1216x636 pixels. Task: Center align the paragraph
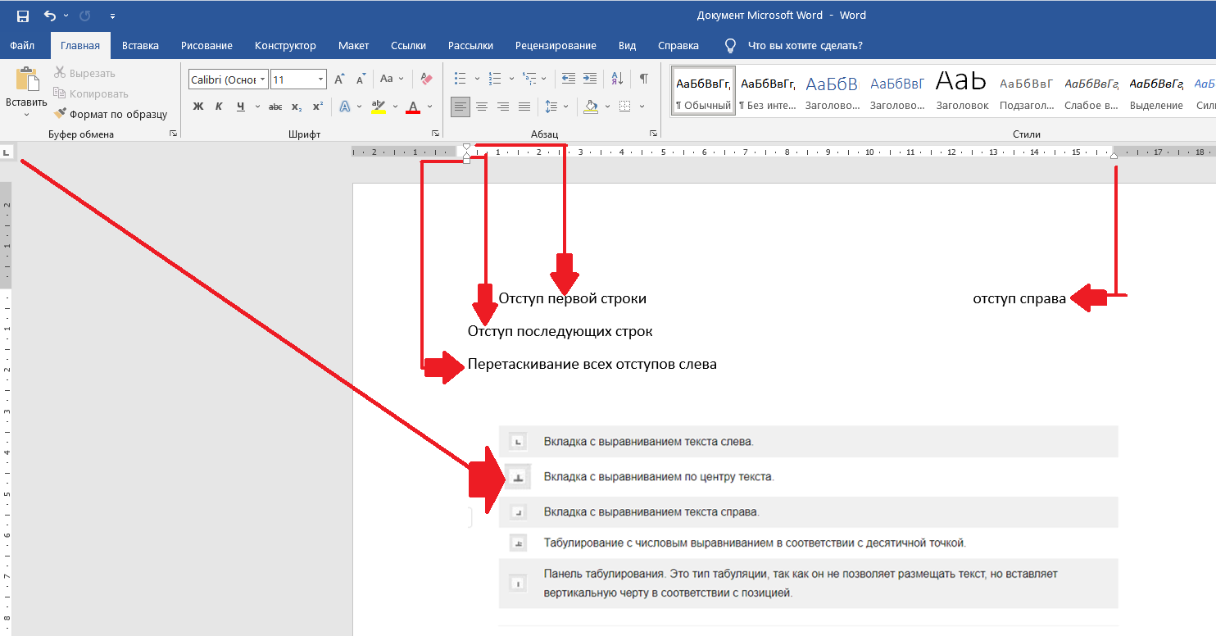click(482, 107)
